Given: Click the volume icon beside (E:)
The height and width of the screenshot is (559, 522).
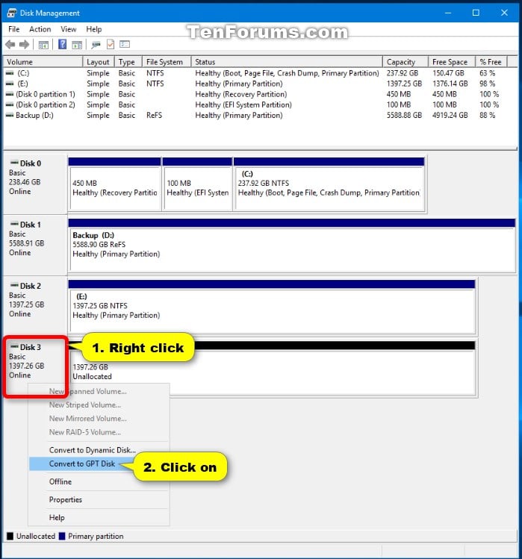Looking at the screenshot, I should pyautogui.click(x=10, y=84).
